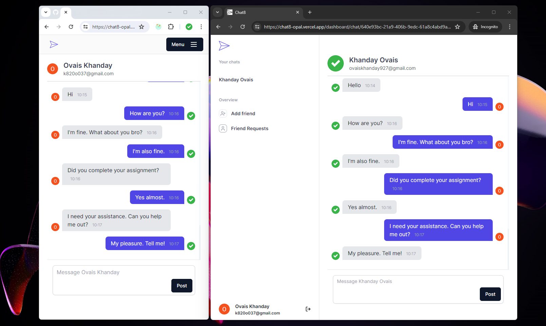This screenshot has height=326, width=546.
Task: Go back in left browser window
Action: click(x=46, y=27)
